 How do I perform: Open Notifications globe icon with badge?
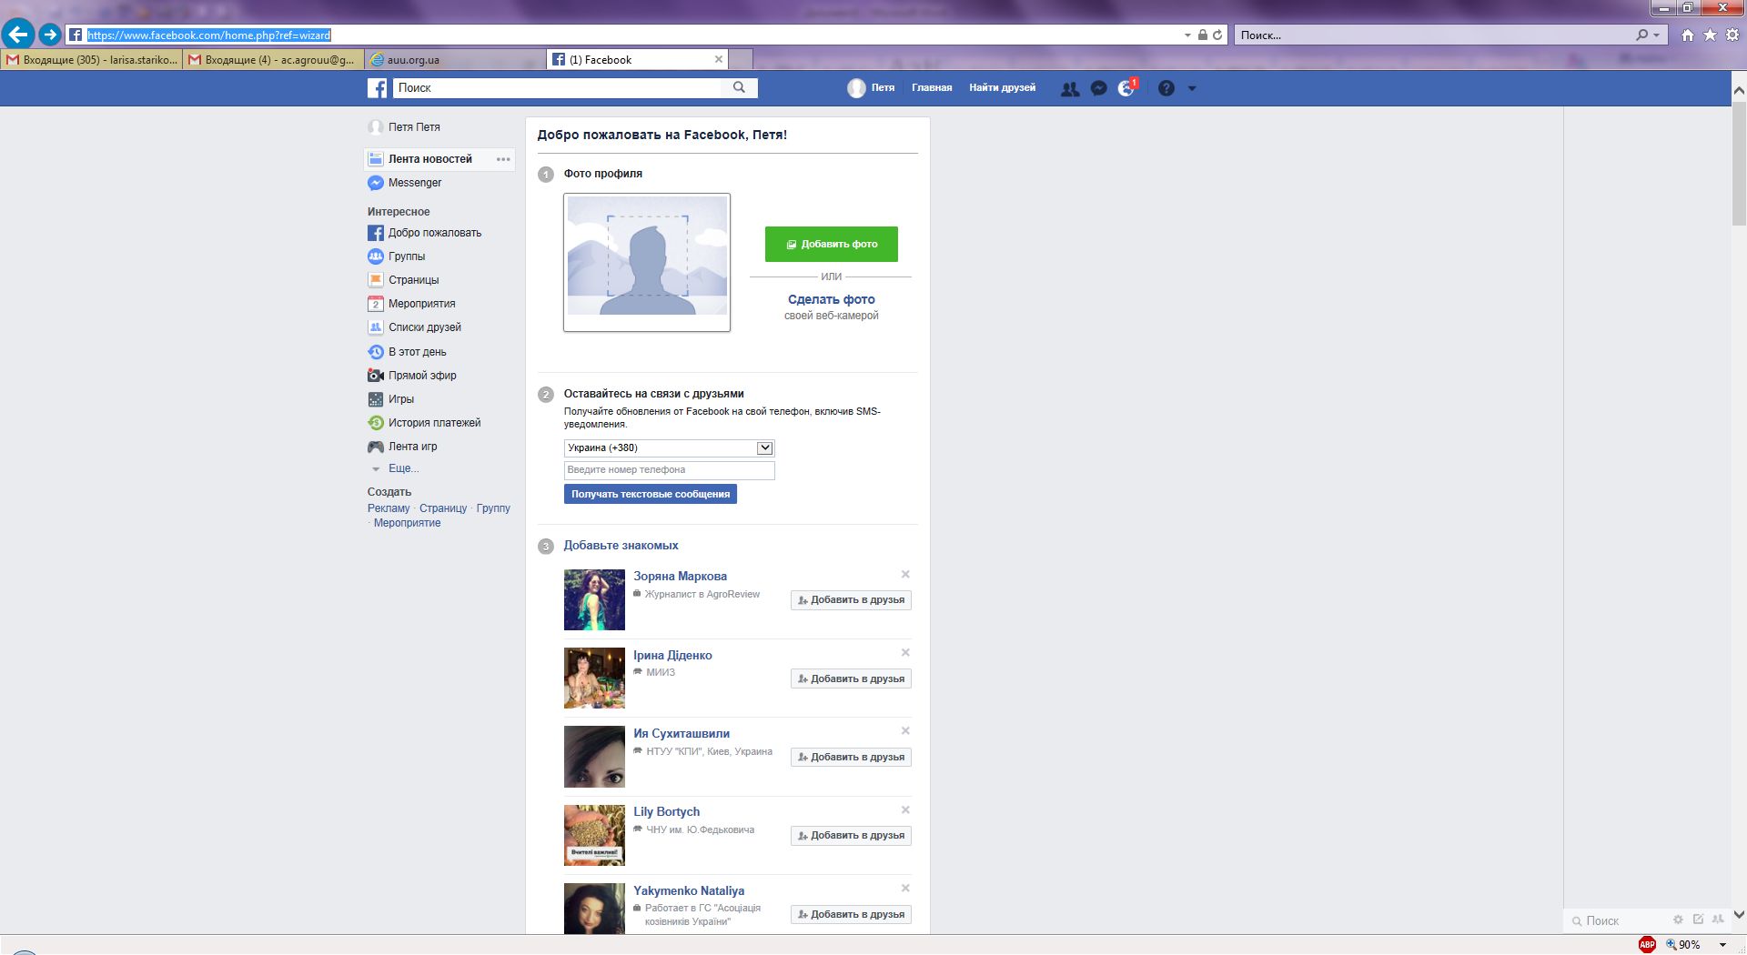1126,88
